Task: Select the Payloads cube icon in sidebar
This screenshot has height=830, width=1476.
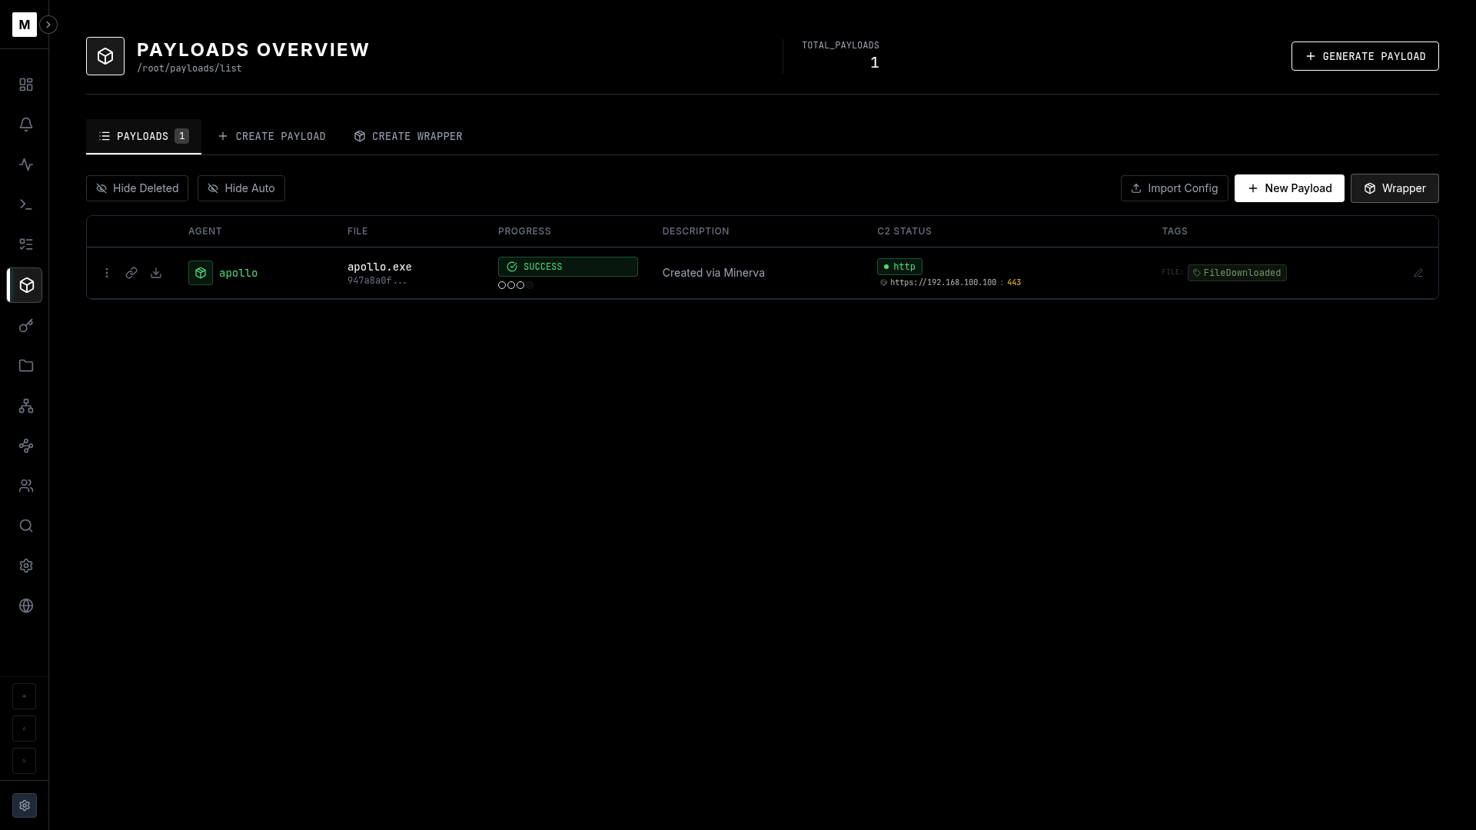Action: pyautogui.click(x=25, y=285)
